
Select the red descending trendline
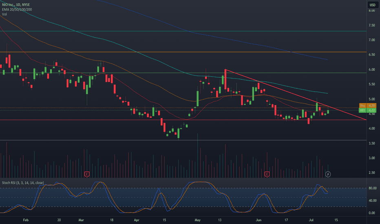[x=296, y=94]
